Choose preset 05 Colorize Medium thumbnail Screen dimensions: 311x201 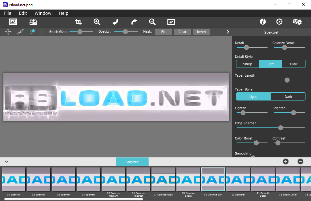point(113,179)
